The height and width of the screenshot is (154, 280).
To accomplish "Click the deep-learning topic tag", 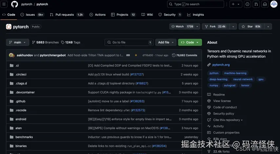I will (218, 79).
